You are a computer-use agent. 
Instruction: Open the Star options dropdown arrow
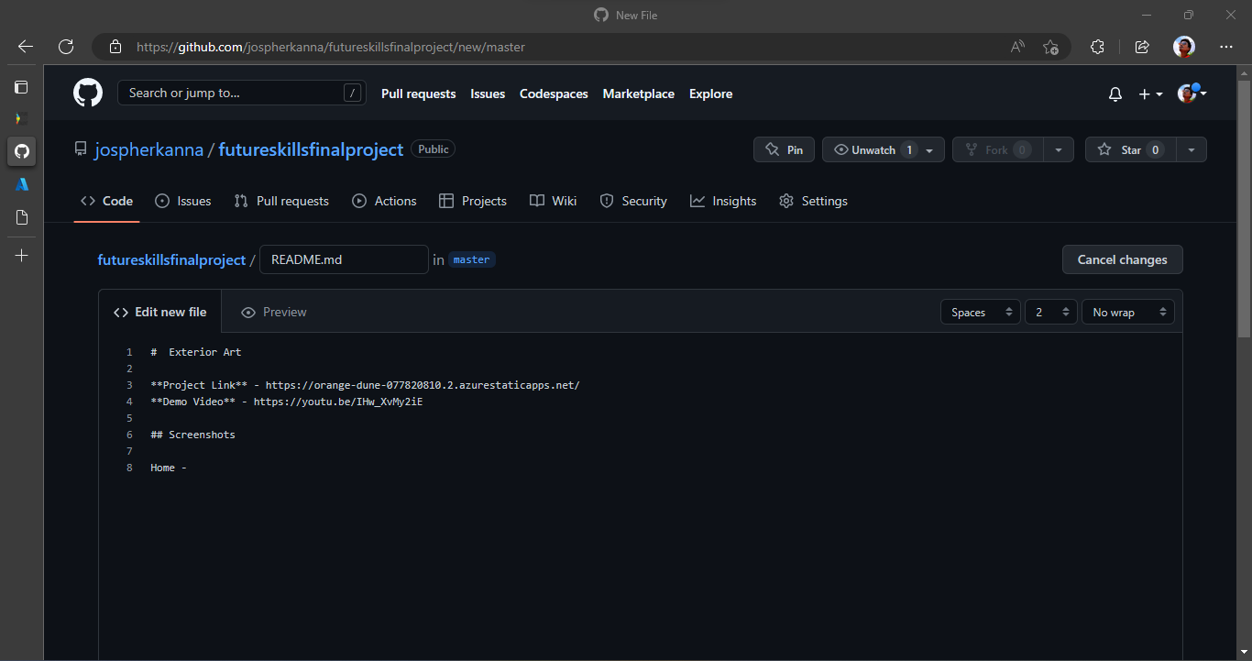point(1192,149)
